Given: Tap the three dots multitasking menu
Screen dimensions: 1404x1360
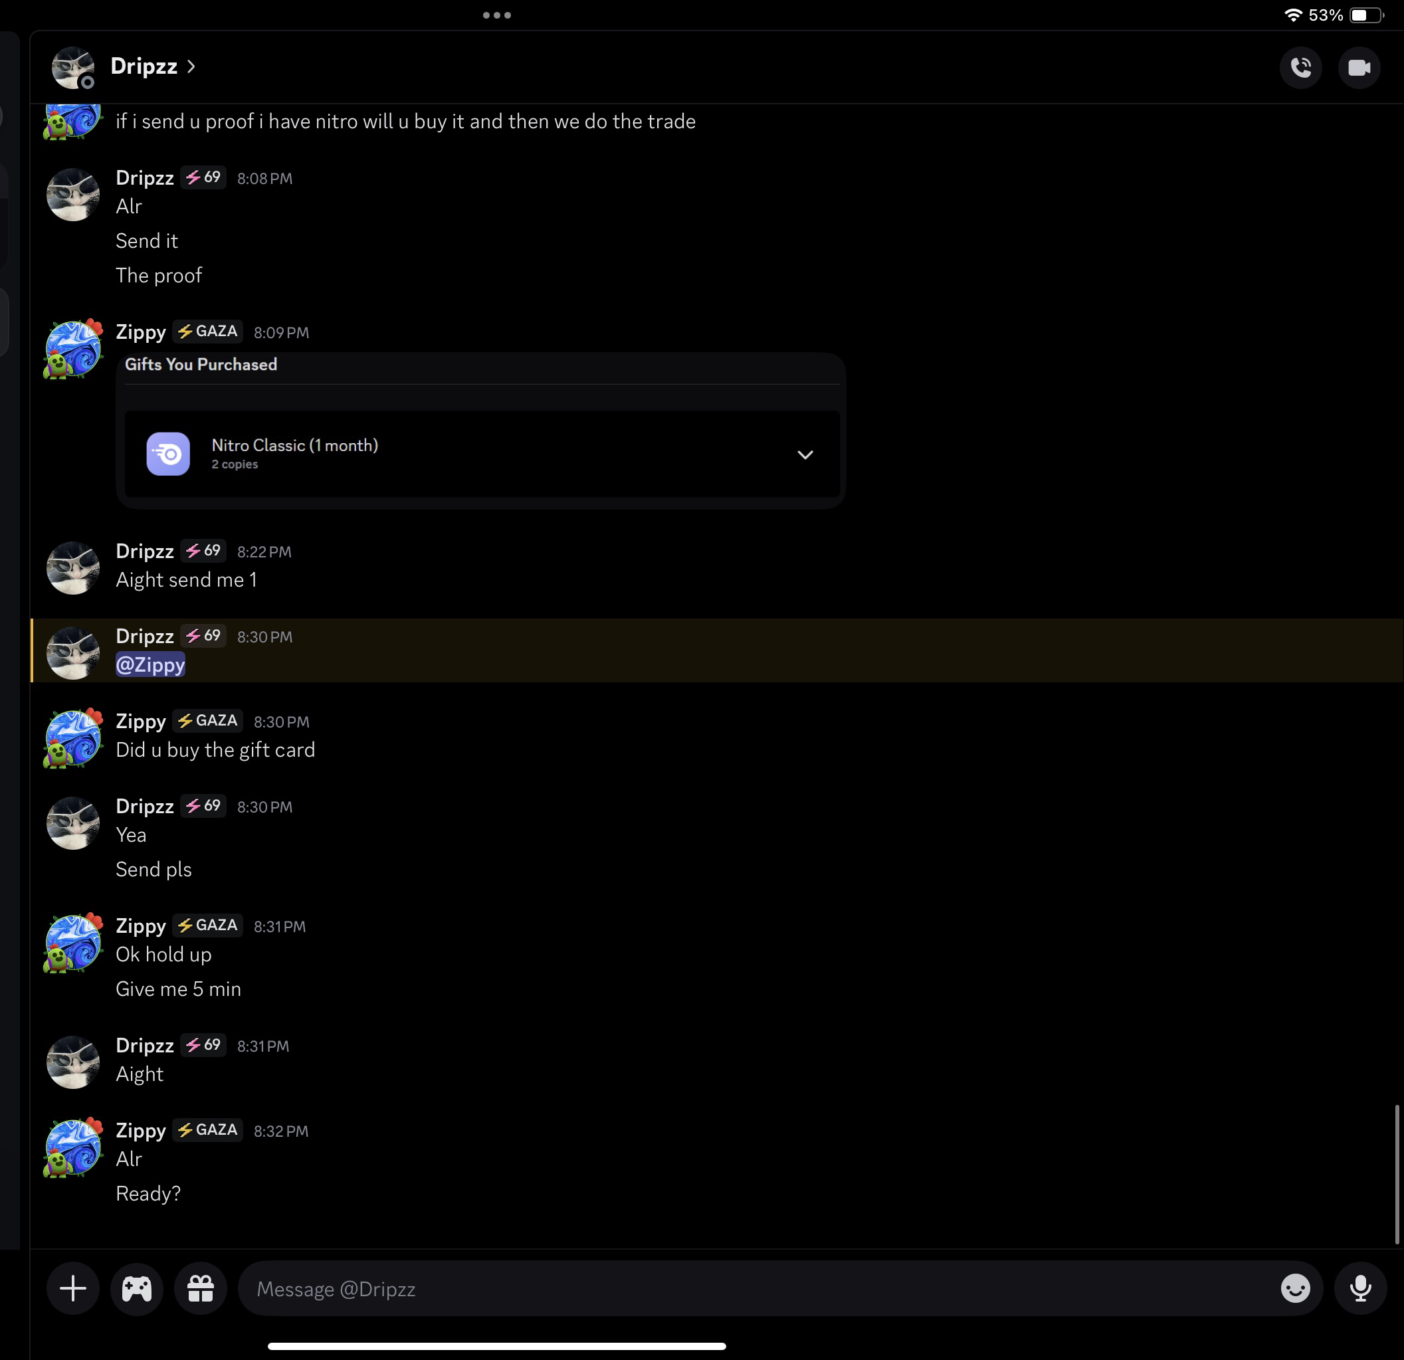Looking at the screenshot, I should [x=496, y=15].
